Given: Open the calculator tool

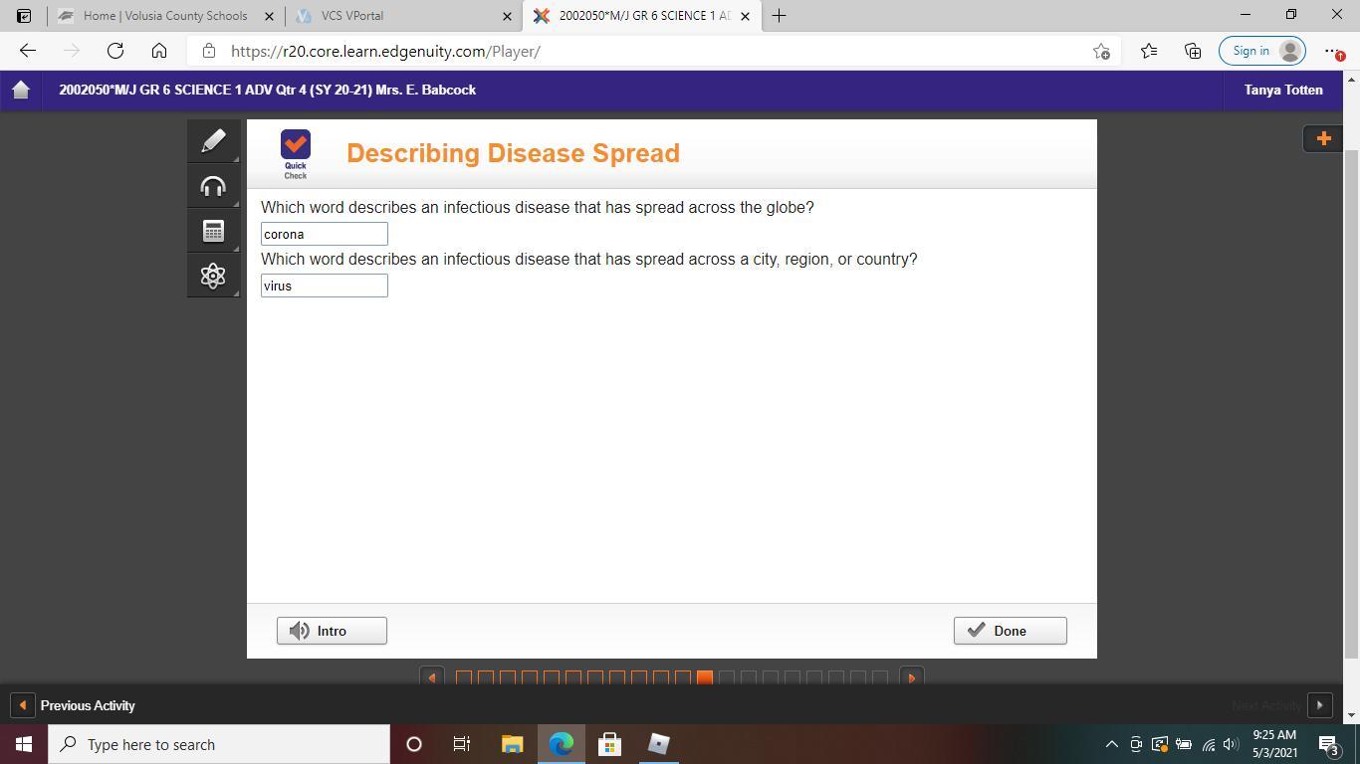Looking at the screenshot, I should pos(213,231).
